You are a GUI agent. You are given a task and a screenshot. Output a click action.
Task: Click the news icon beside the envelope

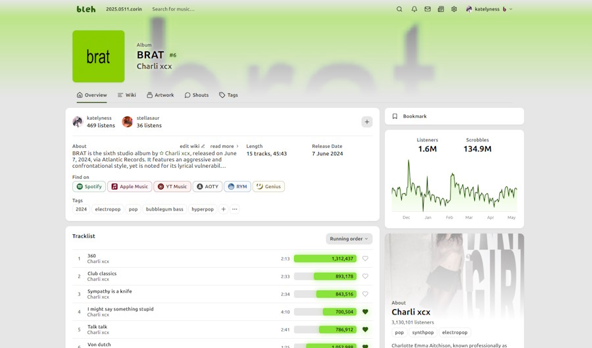441,9
